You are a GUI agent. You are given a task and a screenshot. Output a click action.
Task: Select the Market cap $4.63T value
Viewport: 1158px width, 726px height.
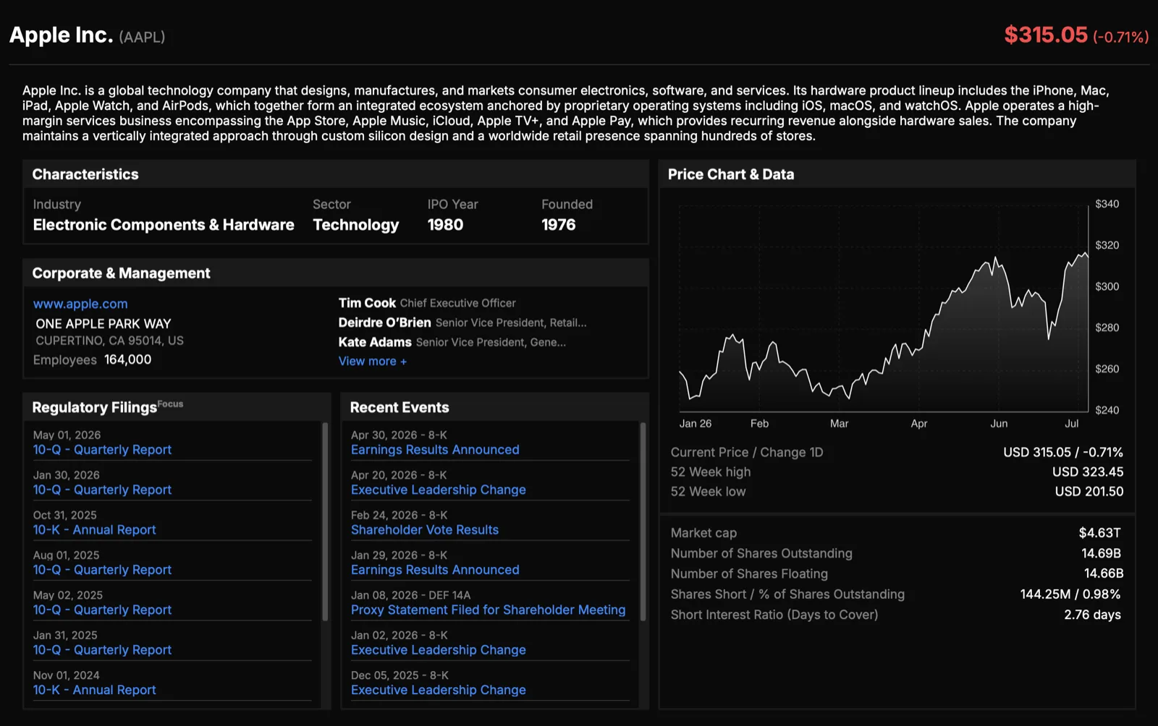click(1099, 533)
